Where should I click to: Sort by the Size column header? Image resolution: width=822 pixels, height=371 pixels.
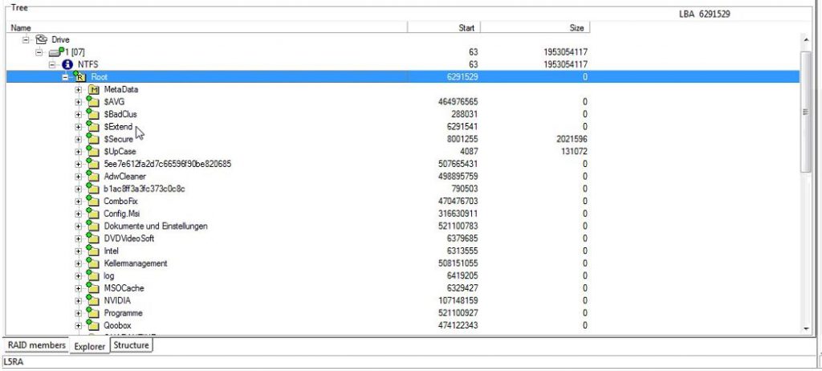click(576, 27)
